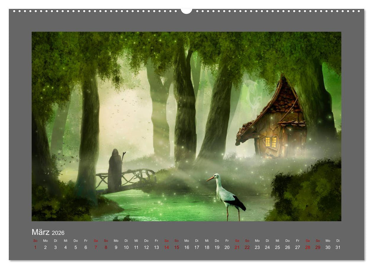Viewport: 373px width, 269px height.
Task: Pick date 10 in the date row
Action: tap(126, 247)
